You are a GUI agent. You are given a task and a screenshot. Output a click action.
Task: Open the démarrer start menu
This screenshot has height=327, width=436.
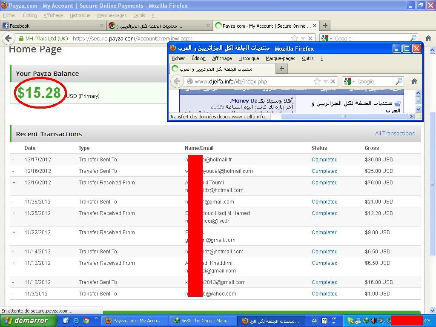tap(29, 321)
